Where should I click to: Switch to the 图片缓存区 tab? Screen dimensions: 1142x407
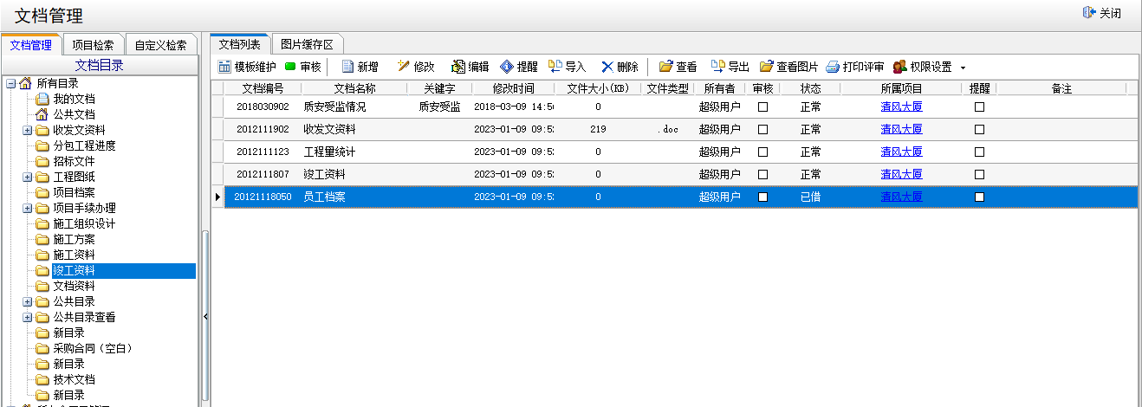point(307,44)
